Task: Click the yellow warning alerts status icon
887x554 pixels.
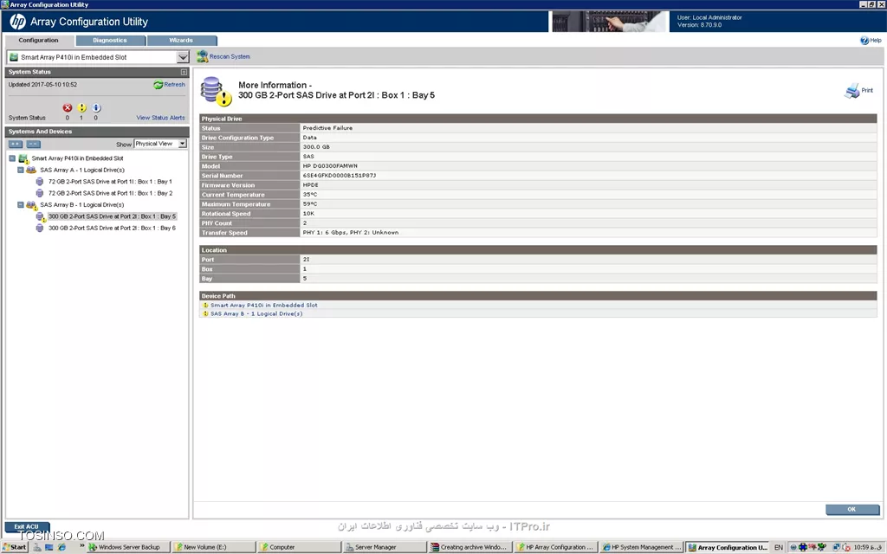Action: pos(81,108)
